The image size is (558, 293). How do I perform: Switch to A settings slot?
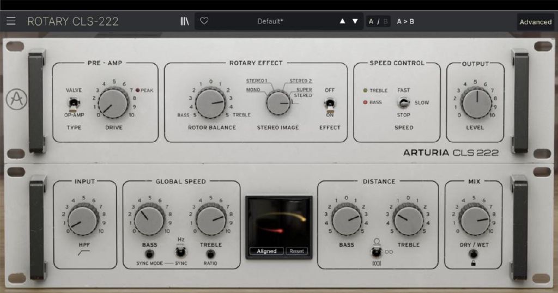click(x=371, y=22)
